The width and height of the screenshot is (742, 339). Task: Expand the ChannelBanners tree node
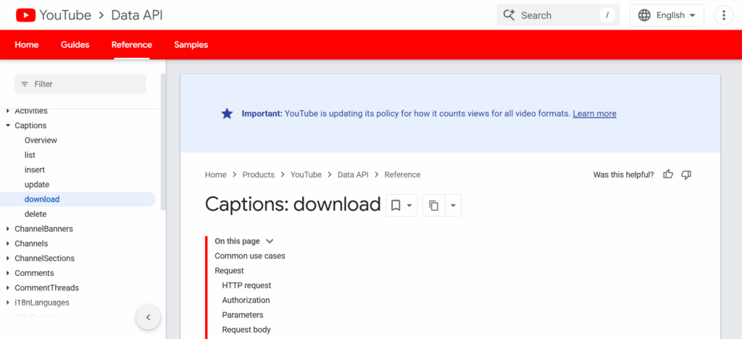tap(8, 229)
